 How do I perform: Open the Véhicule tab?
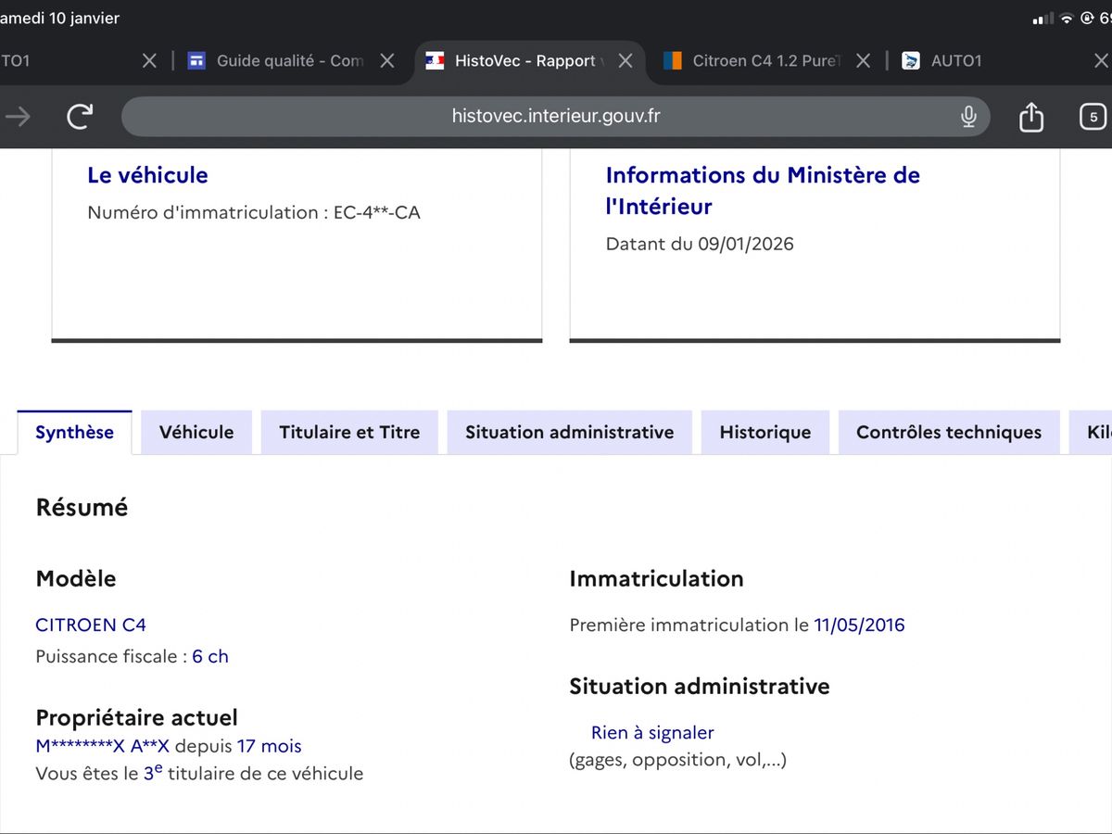click(196, 433)
